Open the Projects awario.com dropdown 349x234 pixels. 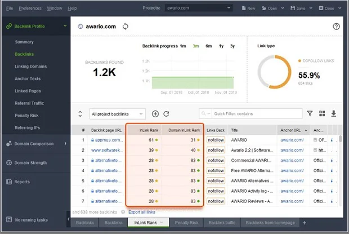click(199, 8)
